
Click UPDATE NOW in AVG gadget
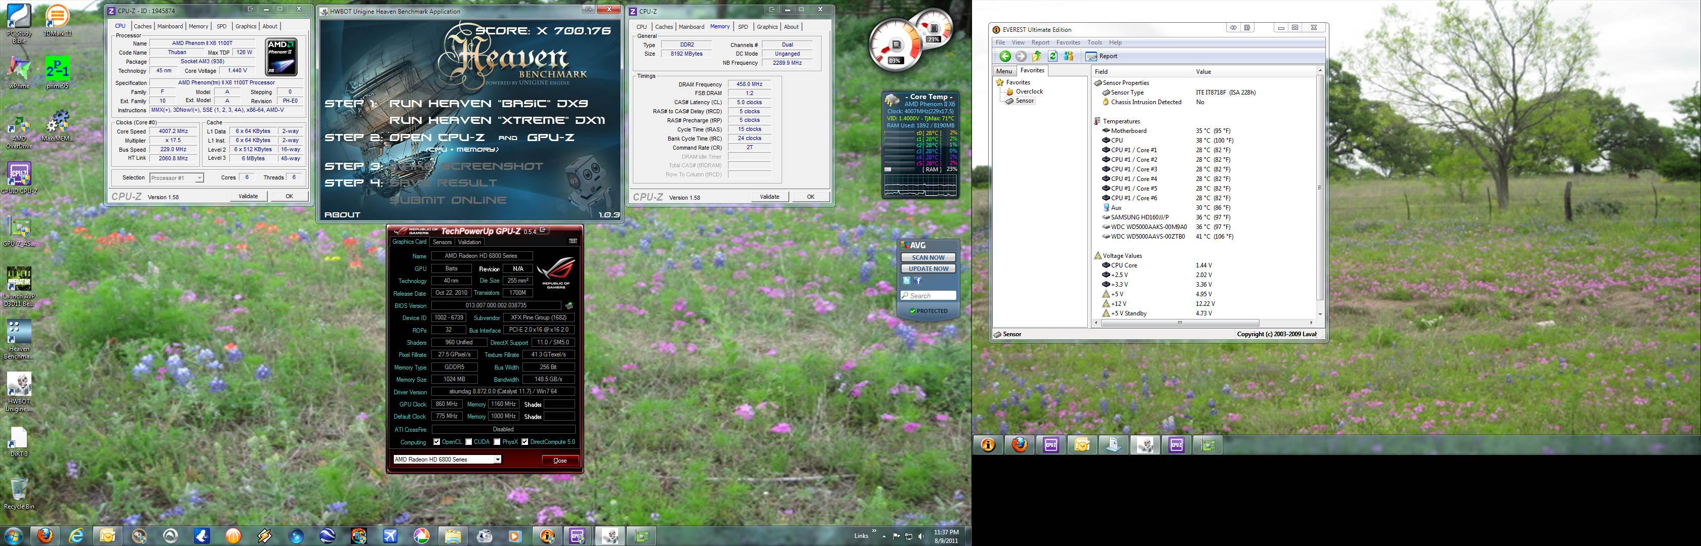928,268
